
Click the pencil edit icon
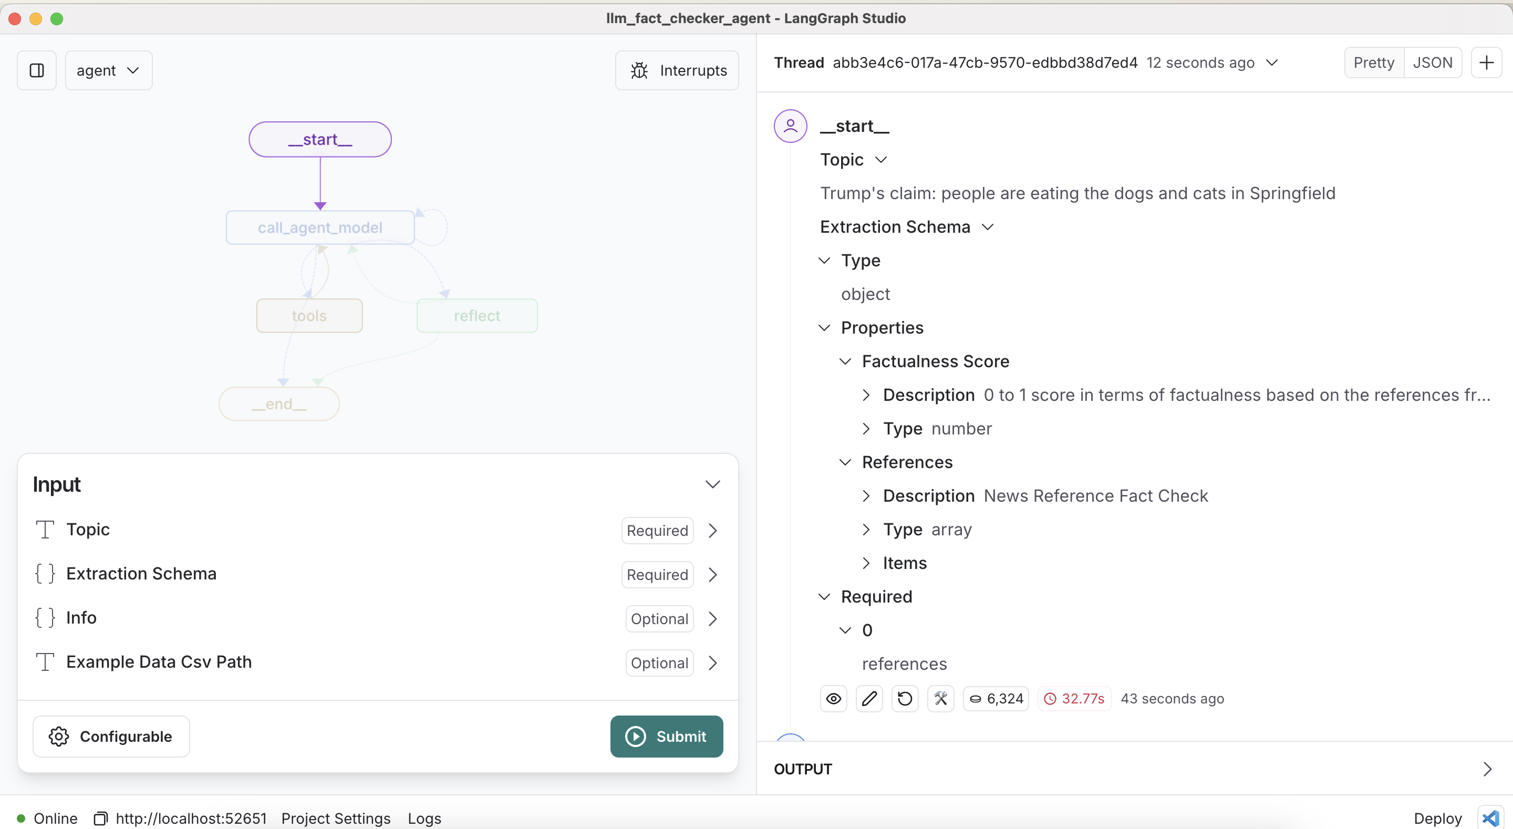tap(869, 699)
